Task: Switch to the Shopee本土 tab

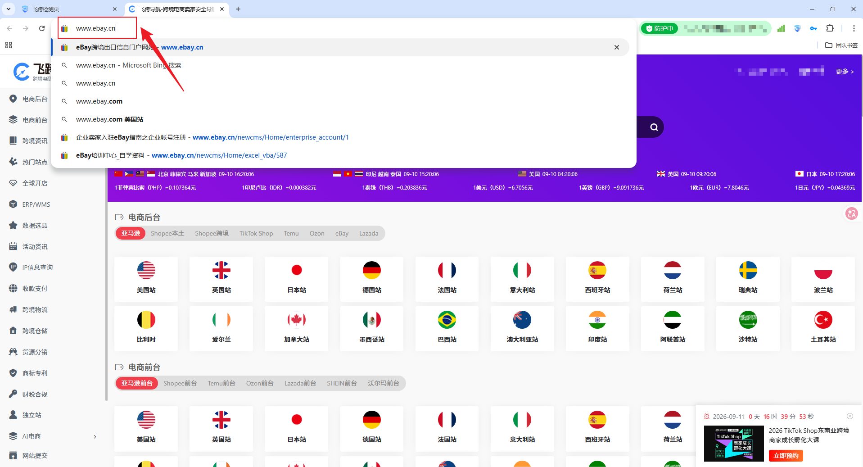Action: click(167, 233)
